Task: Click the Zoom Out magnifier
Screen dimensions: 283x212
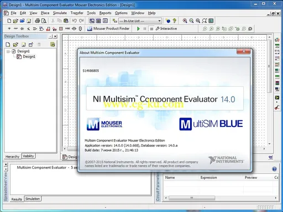Action: 191,21
